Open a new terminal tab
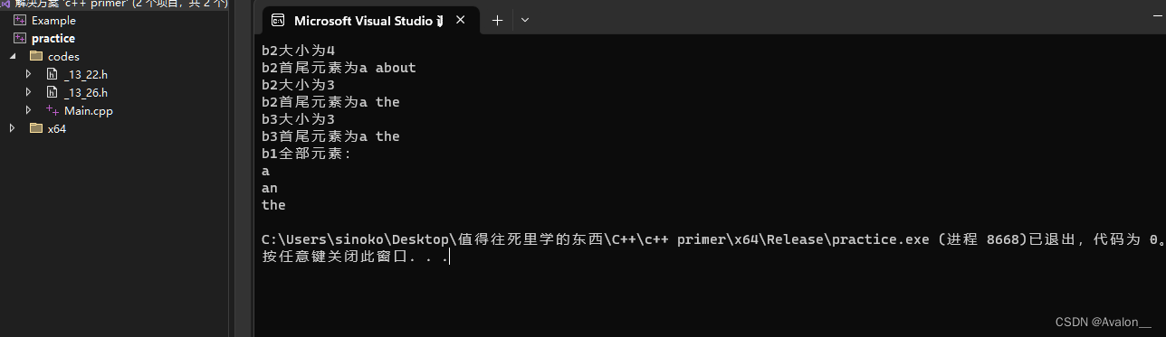This screenshot has width=1166, height=337. [x=497, y=20]
